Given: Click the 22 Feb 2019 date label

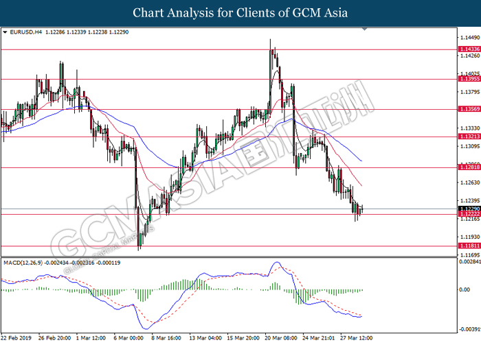Looking at the screenshot, I should pos(16,338).
